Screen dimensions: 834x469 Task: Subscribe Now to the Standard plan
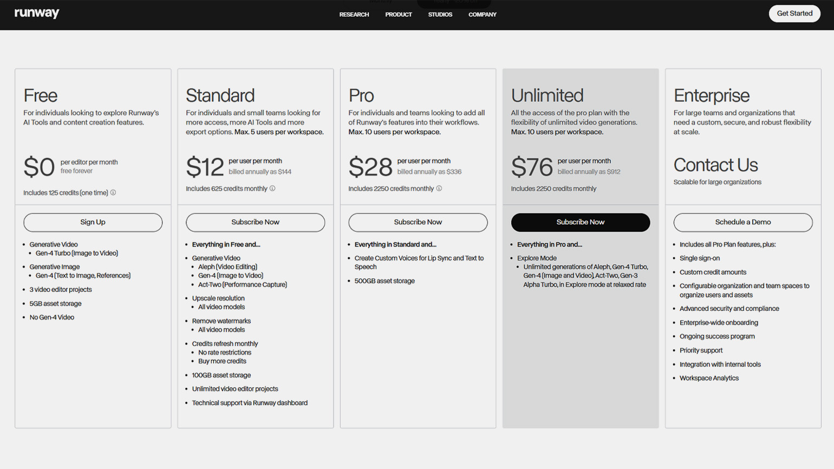point(256,223)
